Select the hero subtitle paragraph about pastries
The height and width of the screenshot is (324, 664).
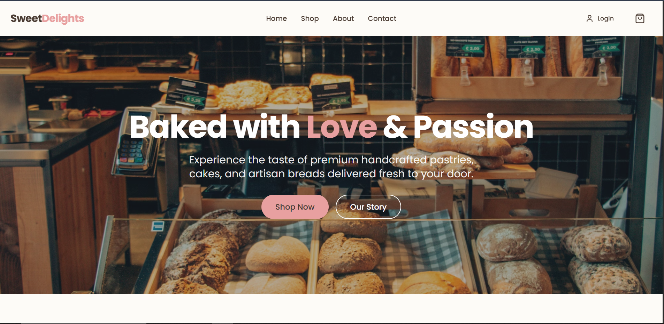(x=331, y=167)
